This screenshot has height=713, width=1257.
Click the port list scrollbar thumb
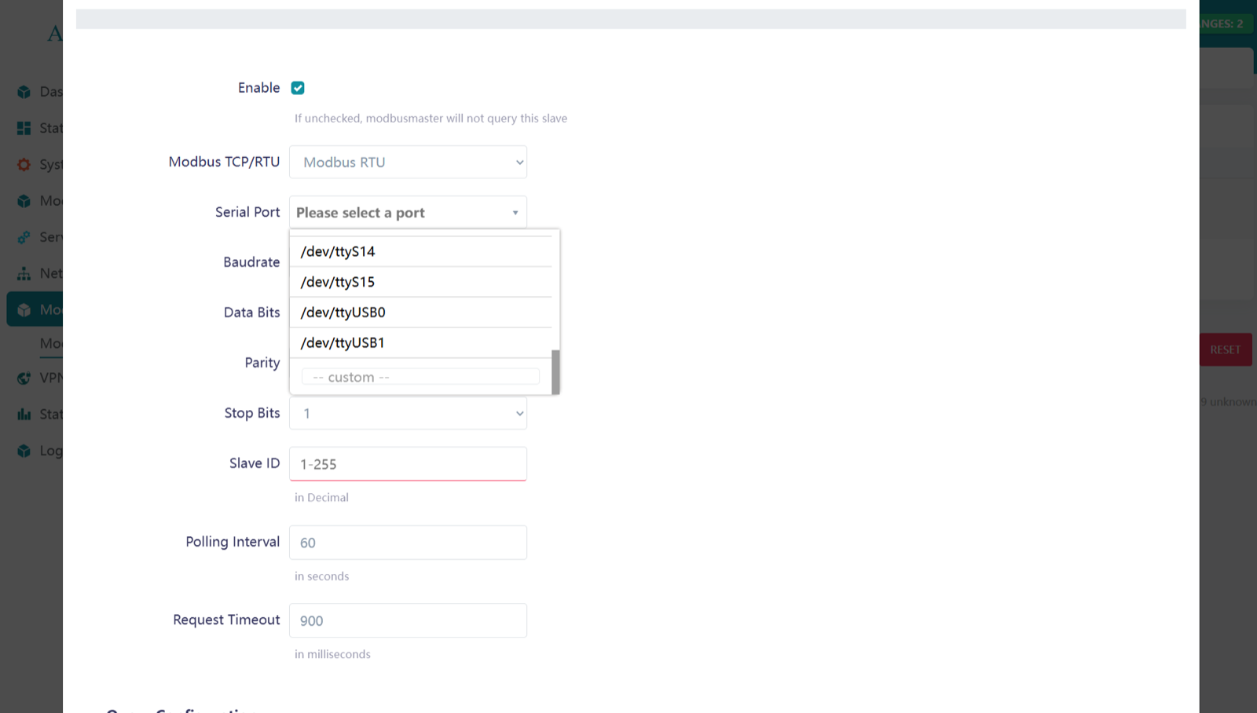pos(555,371)
